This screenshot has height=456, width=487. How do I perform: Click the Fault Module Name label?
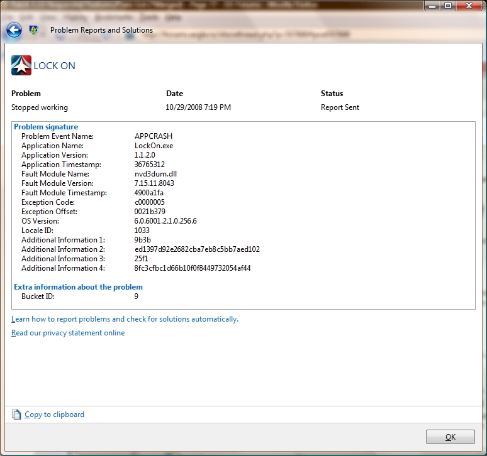click(55, 174)
